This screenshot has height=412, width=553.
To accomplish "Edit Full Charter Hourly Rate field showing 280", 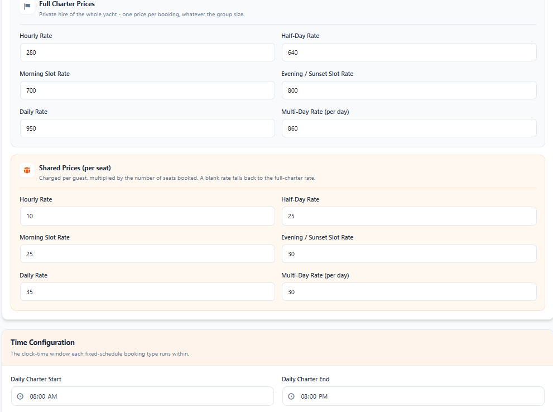I will coord(147,52).
